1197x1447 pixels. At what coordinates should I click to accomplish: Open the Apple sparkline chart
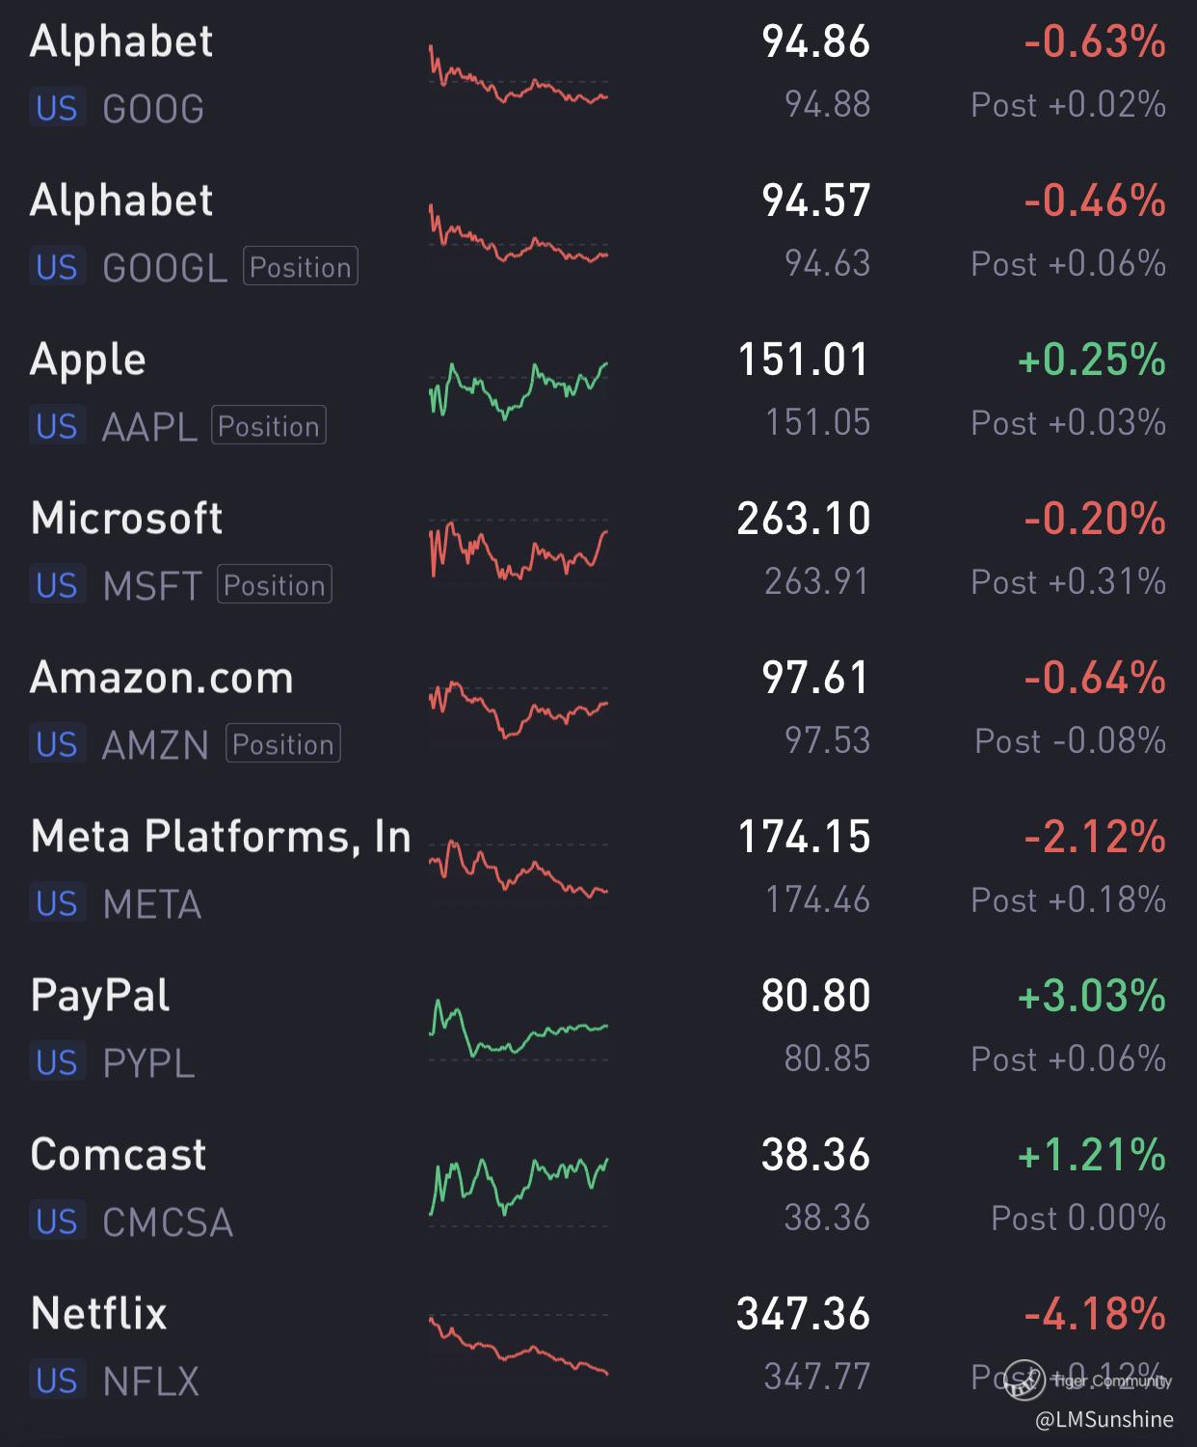coord(519,390)
